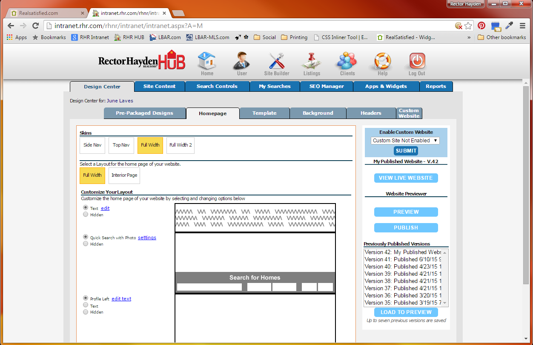Switch to the My Searches tab

[x=275, y=86]
